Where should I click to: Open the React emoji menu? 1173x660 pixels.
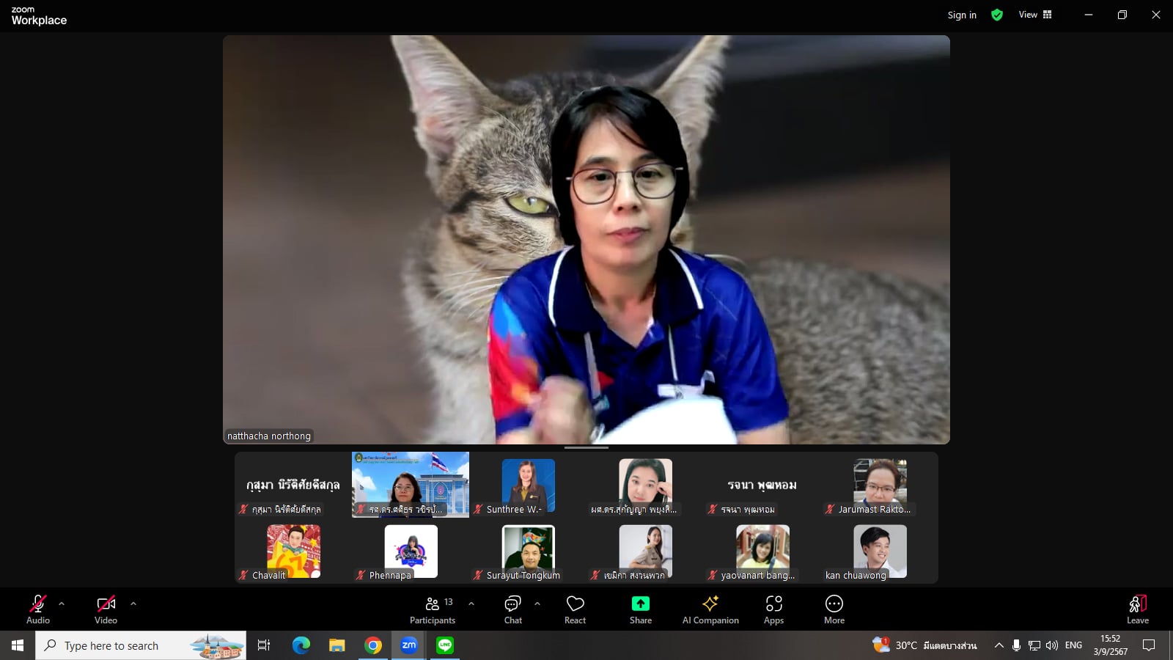pos(575,609)
